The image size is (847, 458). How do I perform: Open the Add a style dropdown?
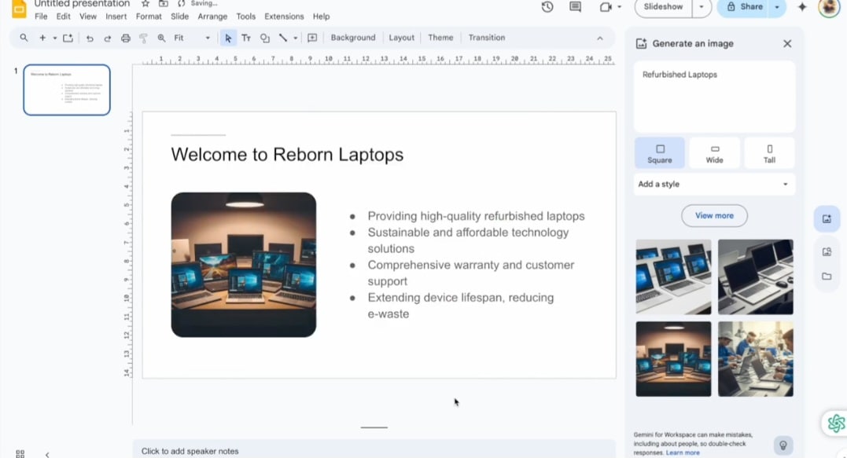tap(713, 185)
